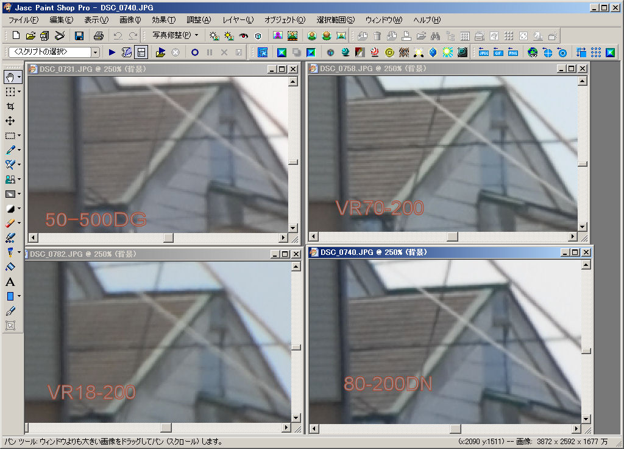Click scroll-up arrow in DSC_0758.JPG window
Image resolution: width=624 pixels, height=449 pixels.
(583, 81)
